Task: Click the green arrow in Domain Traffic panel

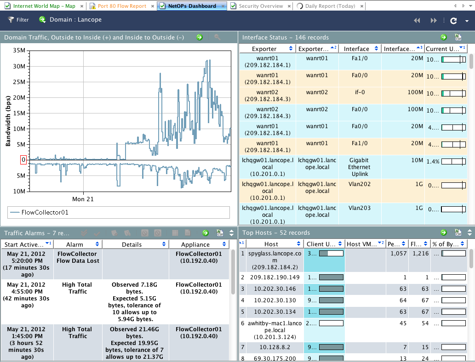Action: pyautogui.click(x=200, y=37)
